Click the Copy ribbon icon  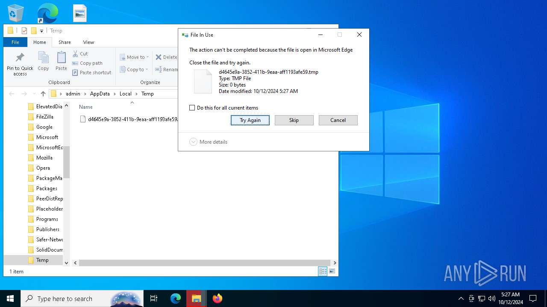[x=43, y=61]
